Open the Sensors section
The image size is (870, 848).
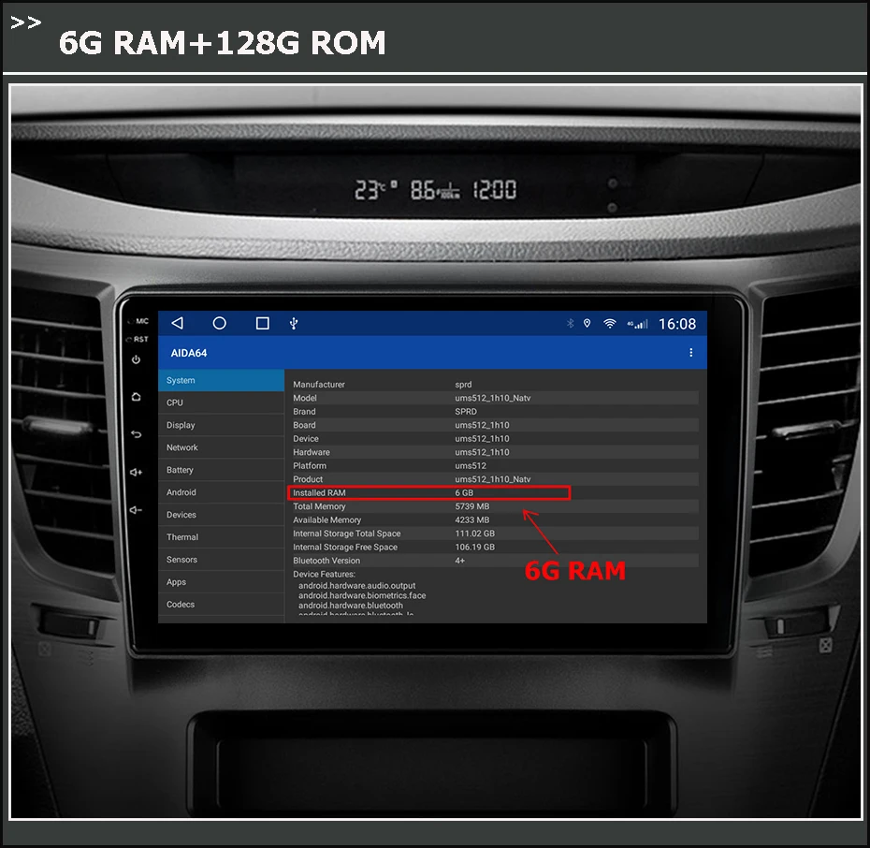pos(221,560)
